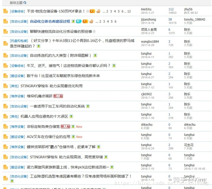The height and width of the screenshot is (189, 212).
Task: Open last poster 花生花
Action: pos(189,145)
